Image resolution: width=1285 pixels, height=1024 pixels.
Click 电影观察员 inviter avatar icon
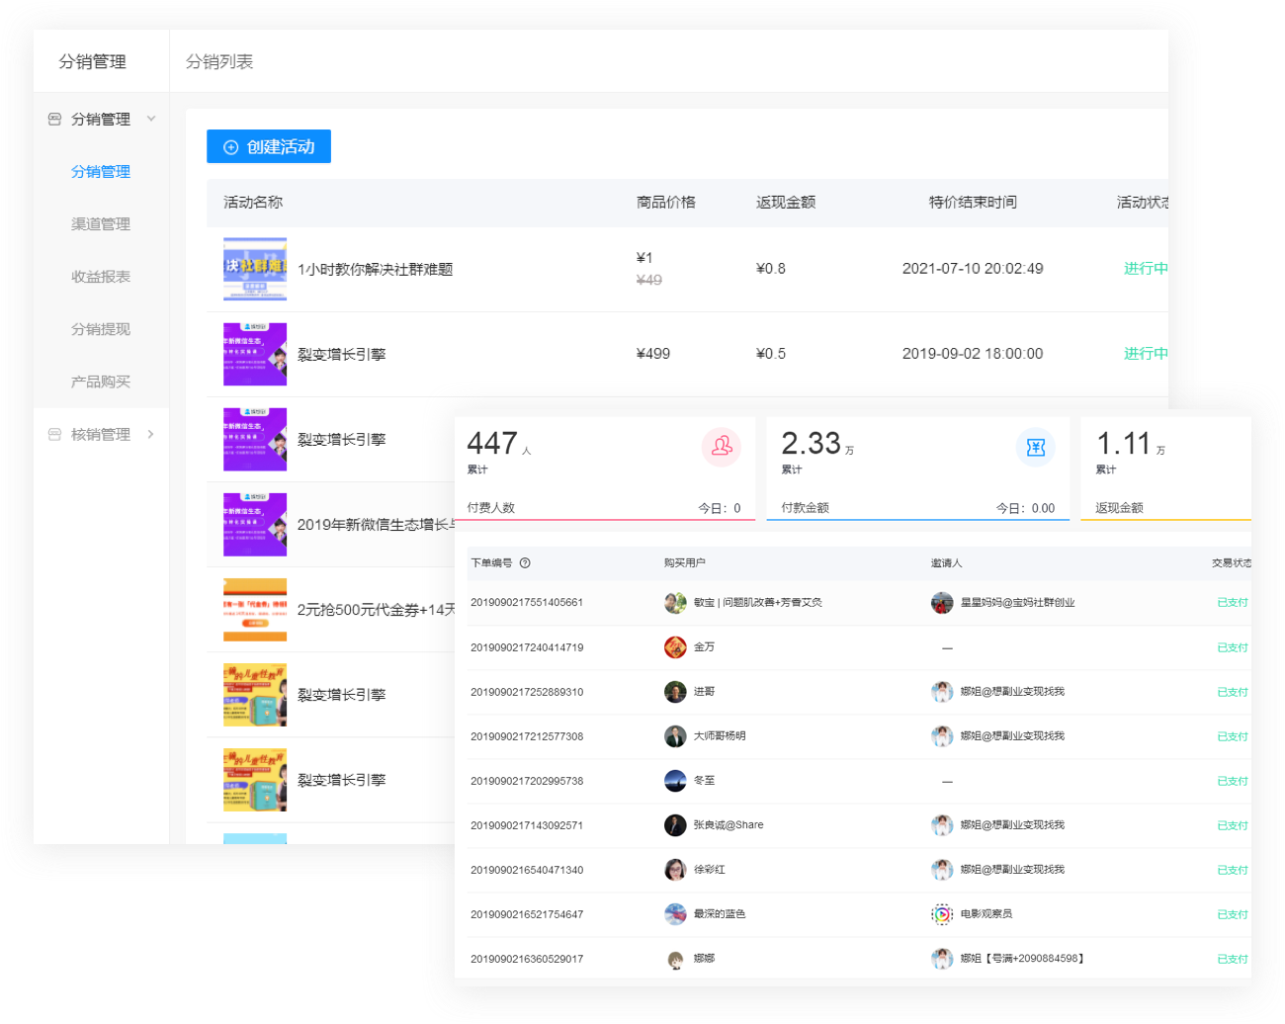(x=942, y=914)
